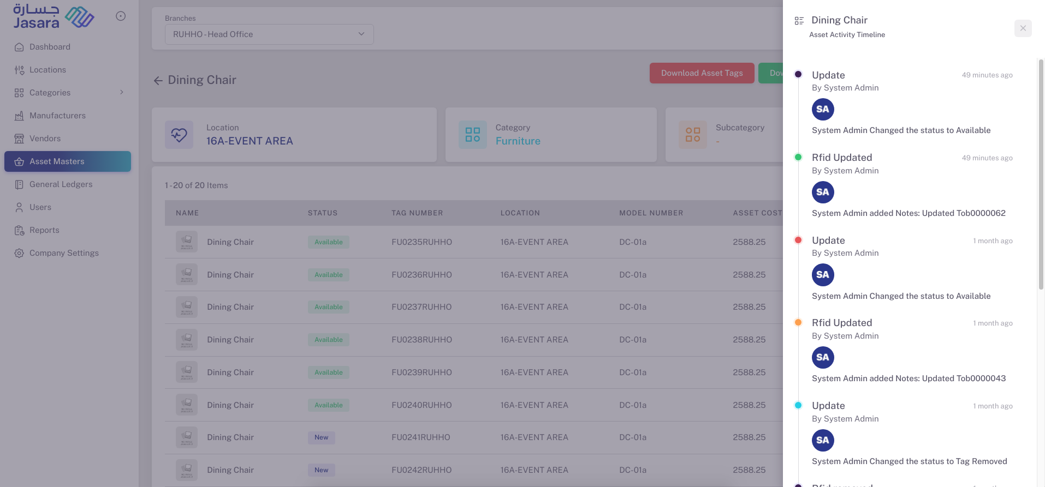Go to the Users menu item
Viewport: 1045px width, 487px height.
[x=40, y=207]
